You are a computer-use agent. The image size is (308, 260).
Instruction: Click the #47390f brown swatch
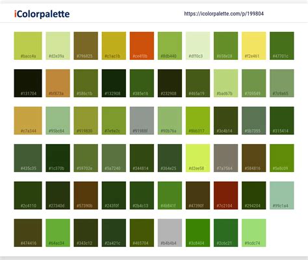click(198, 195)
